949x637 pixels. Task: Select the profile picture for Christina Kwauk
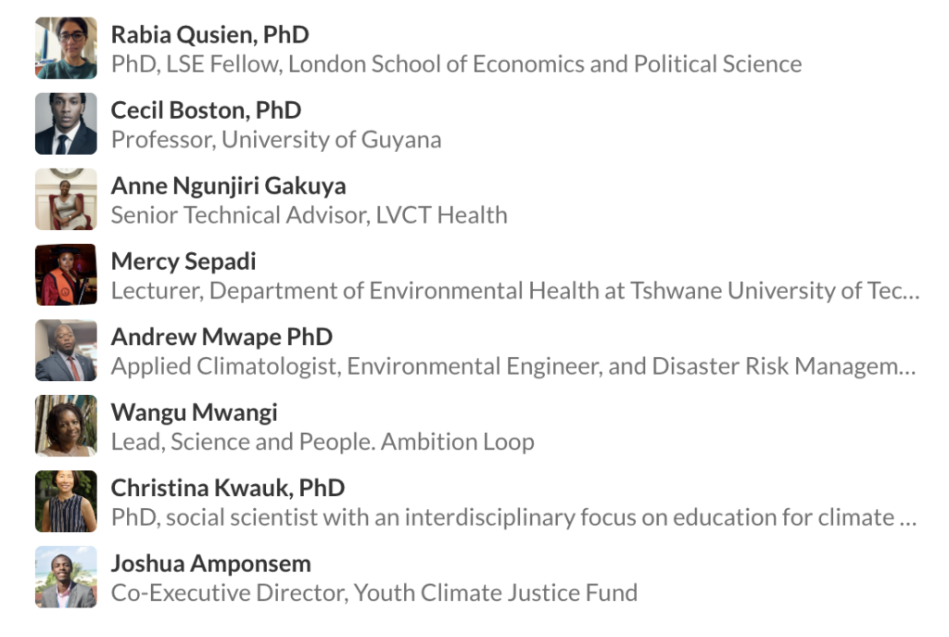pyautogui.click(x=66, y=501)
